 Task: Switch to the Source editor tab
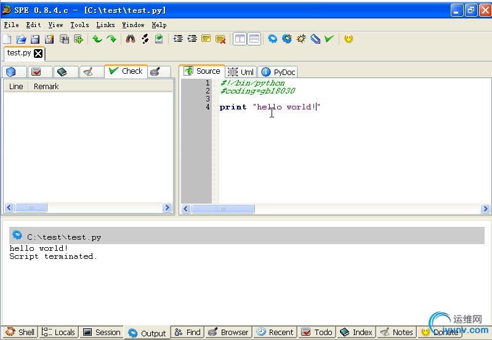tap(202, 71)
